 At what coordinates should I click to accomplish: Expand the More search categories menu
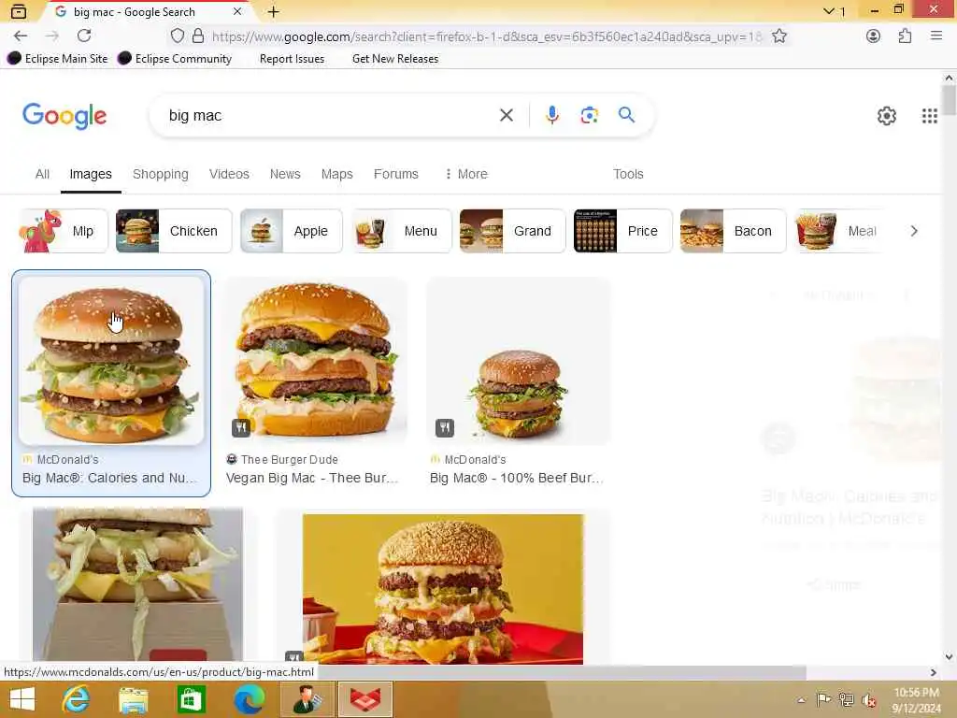pos(465,174)
